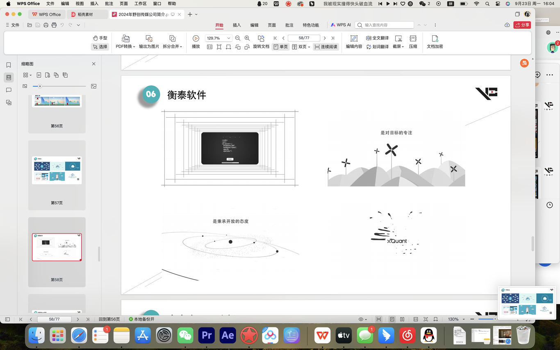Switch to the 插入 ribbon tab
The width and height of the screenshot is (560, 350).
(237, 25)
